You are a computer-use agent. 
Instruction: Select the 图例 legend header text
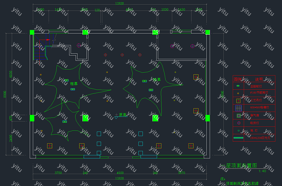pos(238,79)
